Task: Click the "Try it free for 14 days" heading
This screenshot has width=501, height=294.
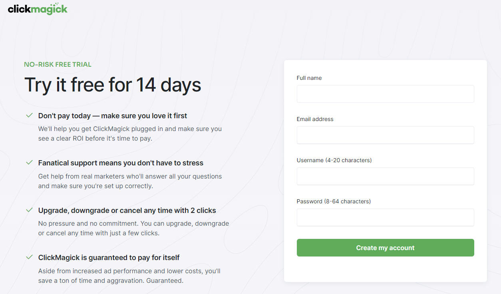Action: (x=113, y=85)
